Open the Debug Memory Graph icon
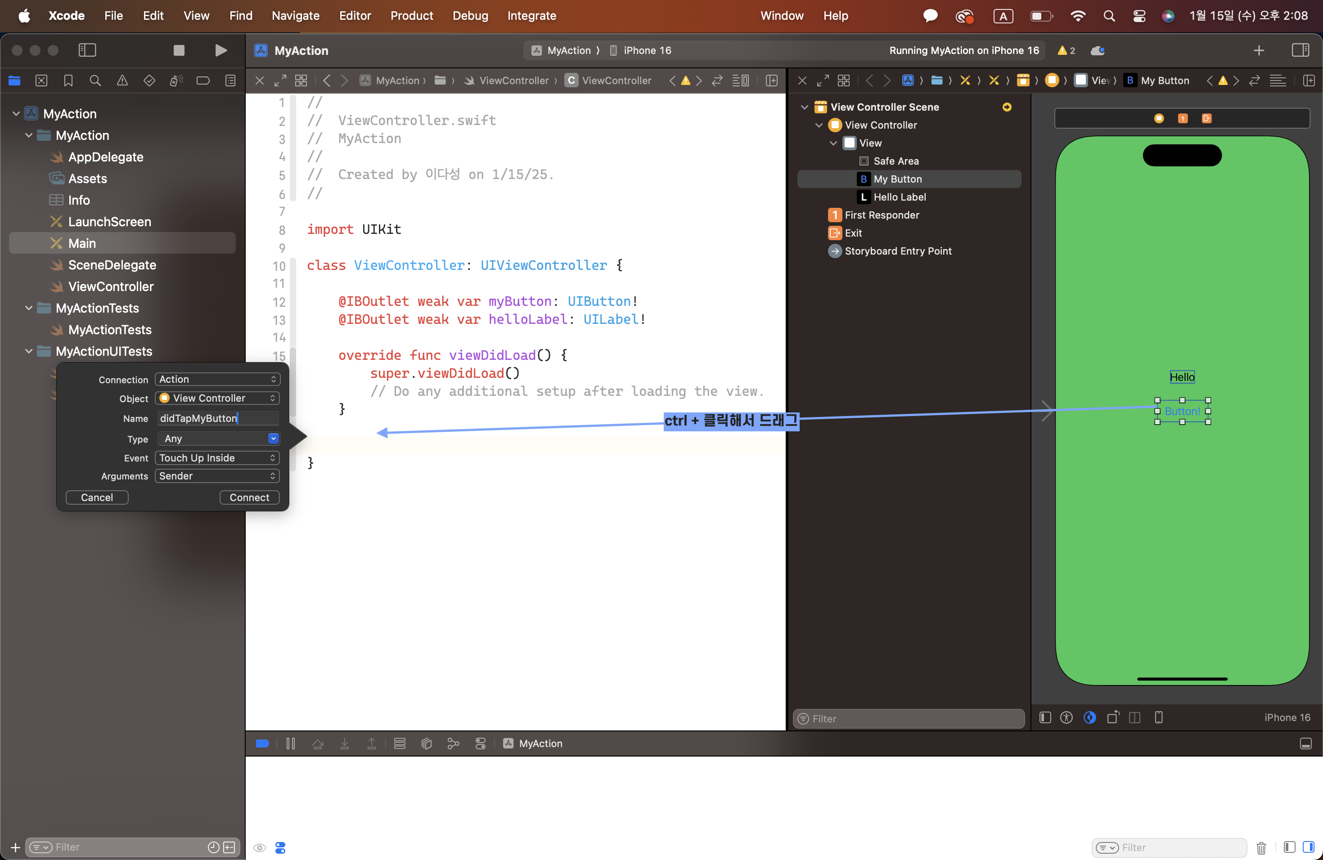Viewport: 1323px width, 860px height. pos(454,744)
